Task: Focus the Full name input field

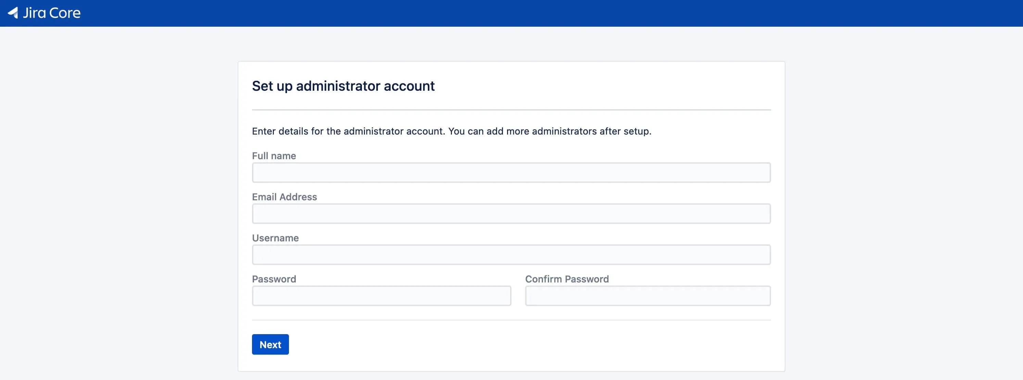Action: tap(511, 172)
